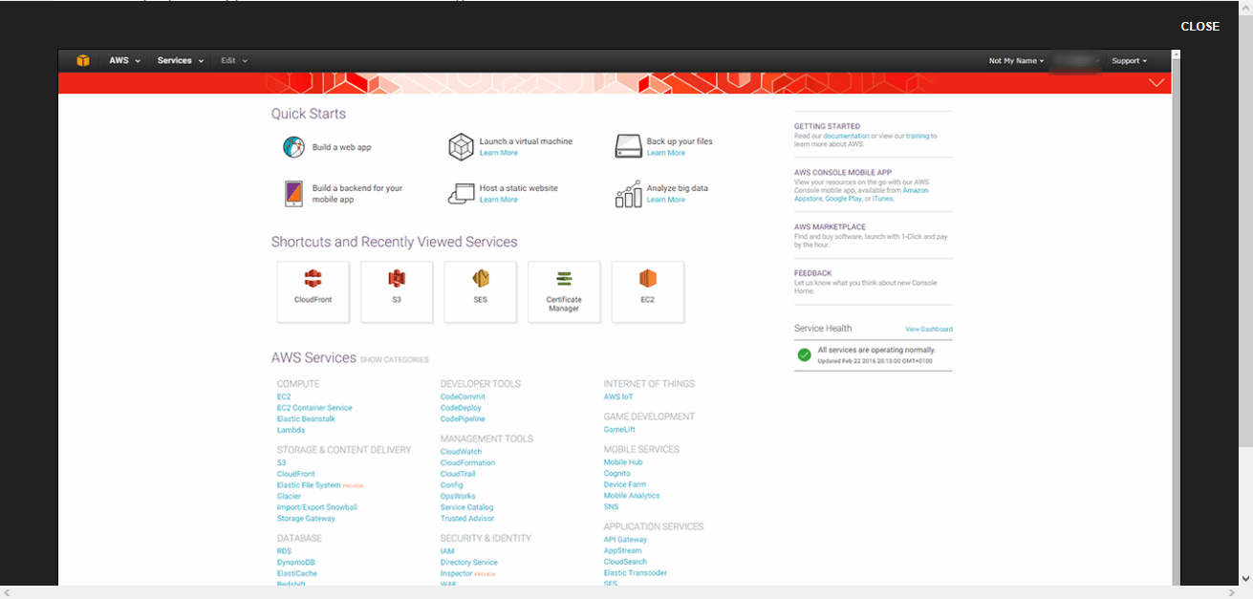Open the OpsWorks service
Viewport: 1253px width, 599px height.
point(458,497)
